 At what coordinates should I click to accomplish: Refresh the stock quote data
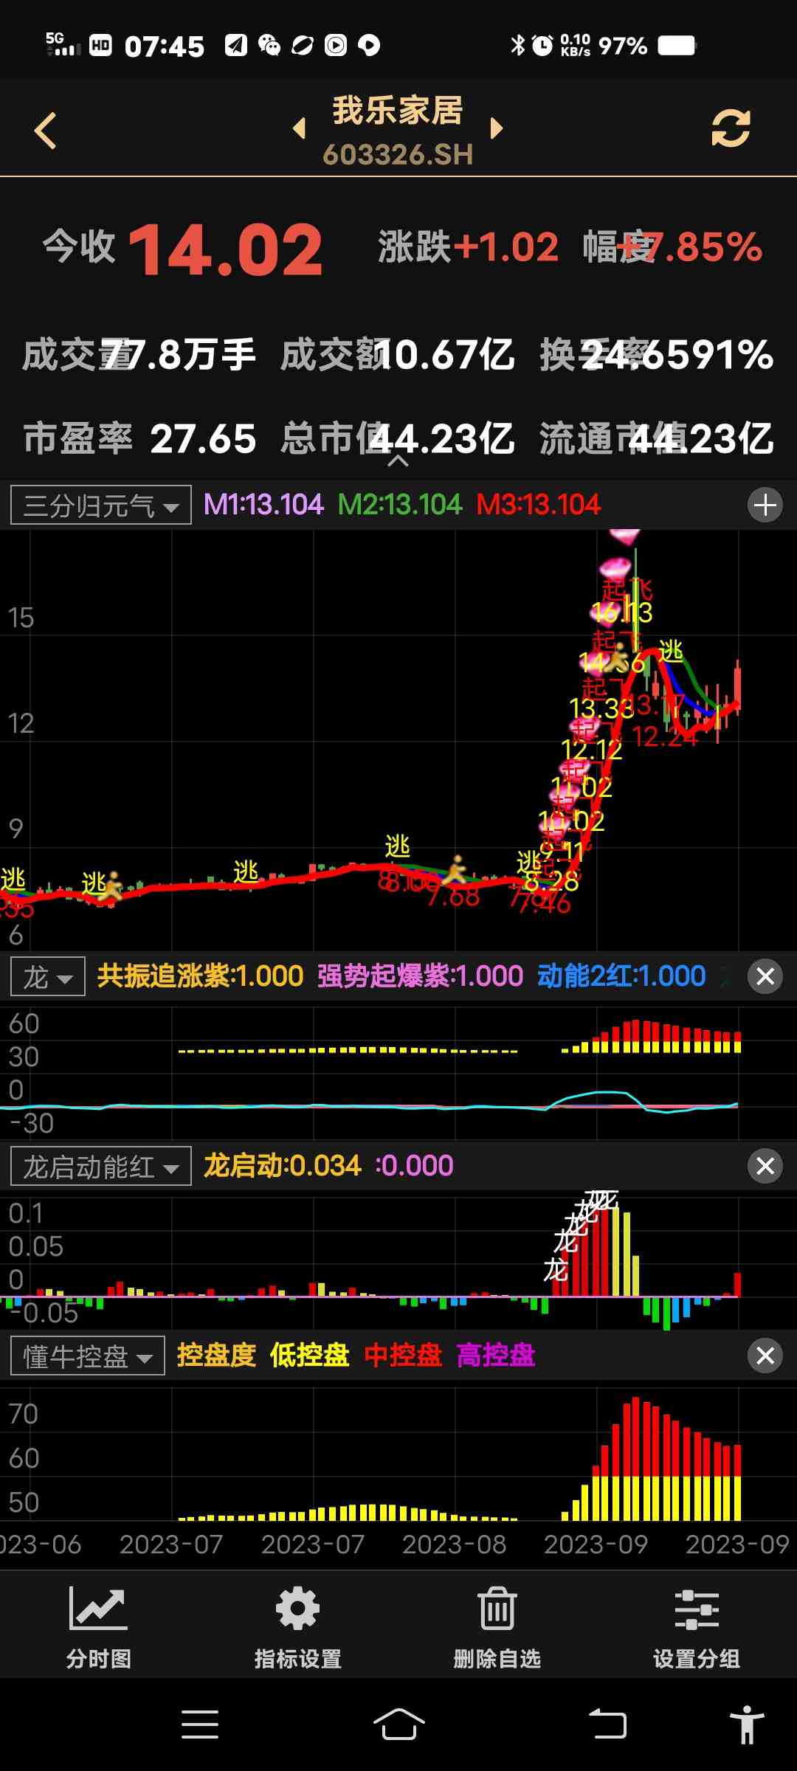point(731,128)
